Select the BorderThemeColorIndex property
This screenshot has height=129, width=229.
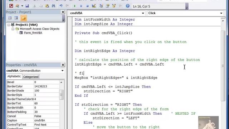[x=33, y=99]
